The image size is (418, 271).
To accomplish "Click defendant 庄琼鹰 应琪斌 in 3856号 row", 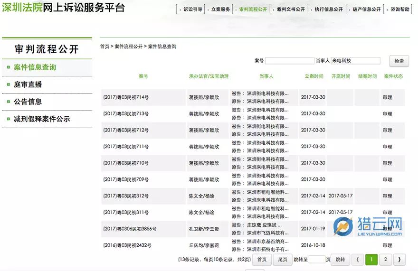I will point(264,225).
